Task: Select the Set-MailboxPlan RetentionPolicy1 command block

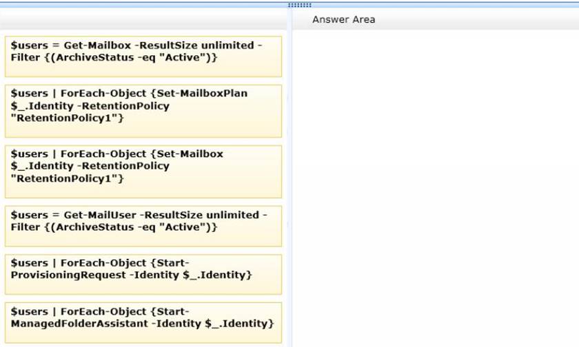Action: (x=143, y=111)
